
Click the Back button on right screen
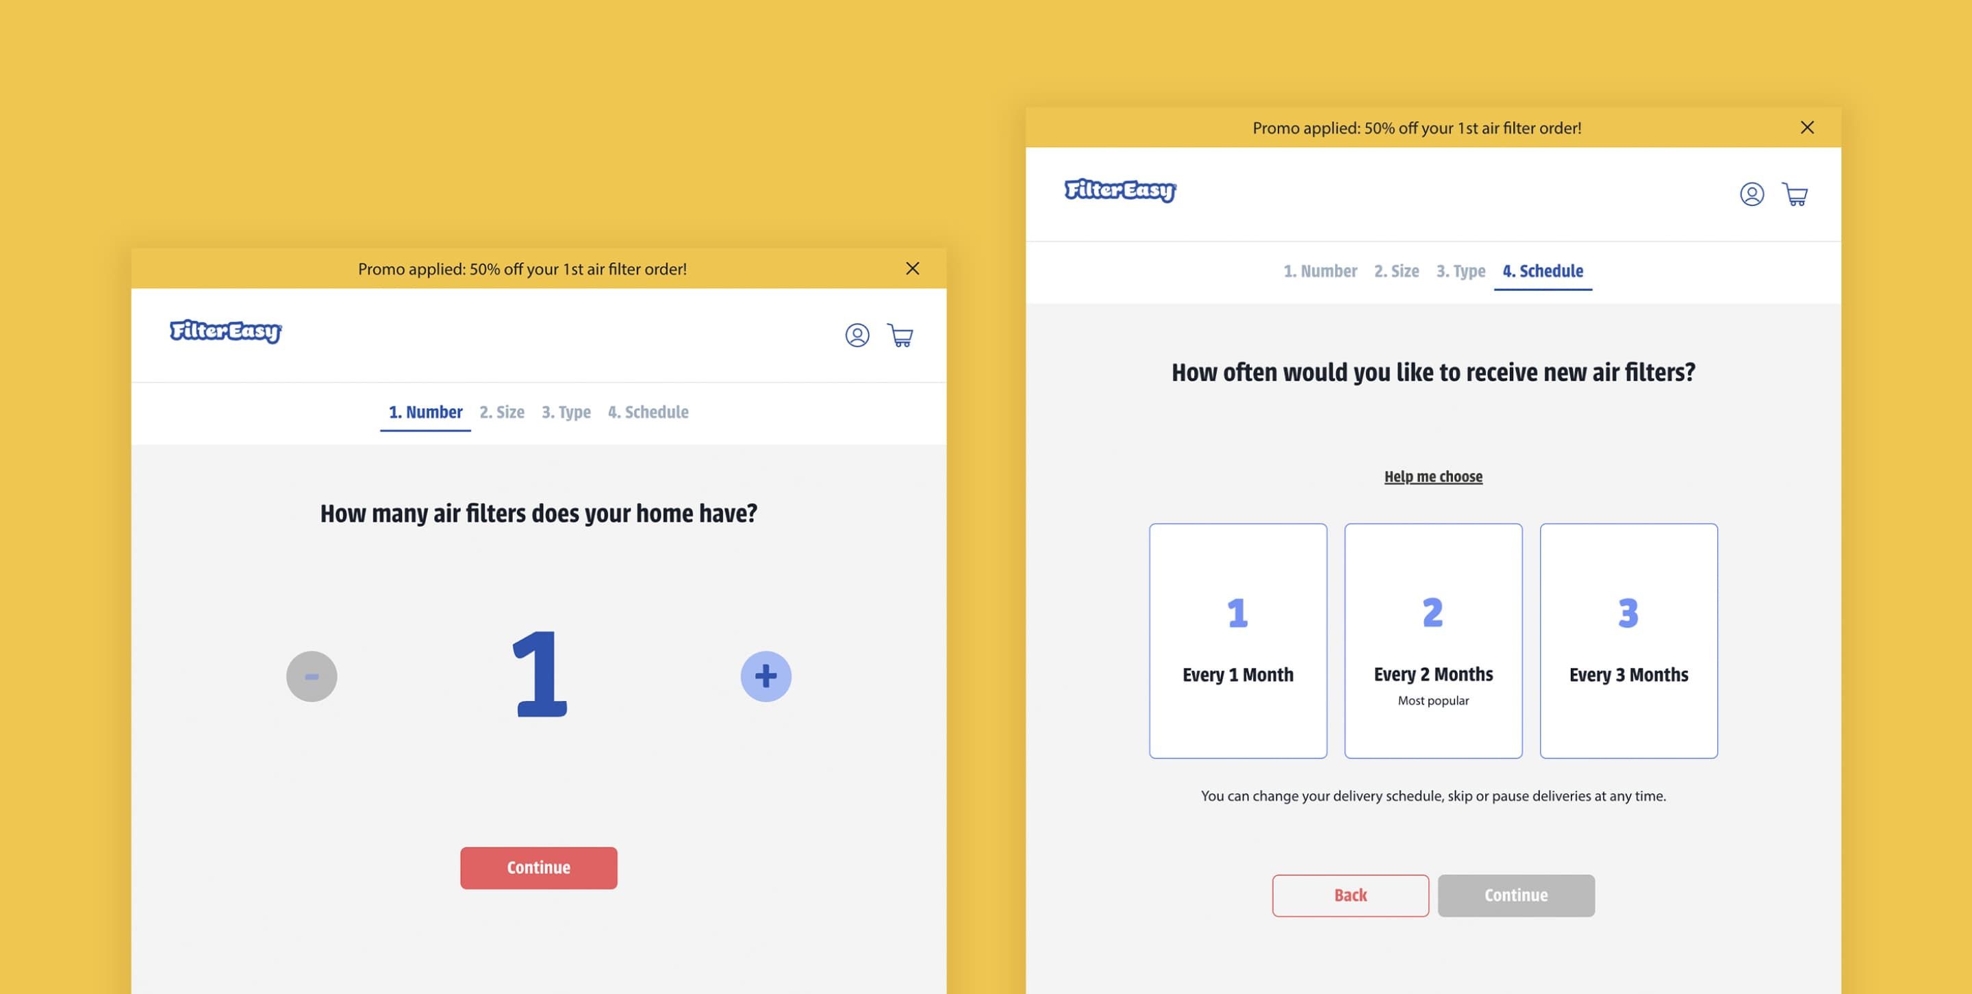1350,895
